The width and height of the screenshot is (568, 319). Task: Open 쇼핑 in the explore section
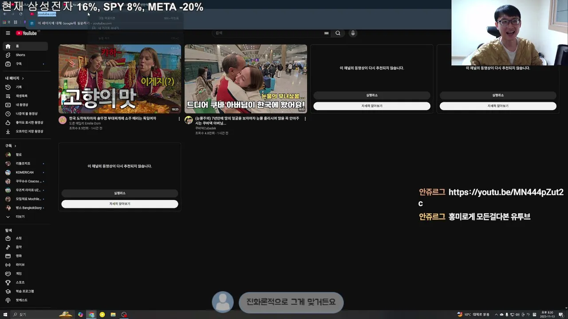coord(25,238)
